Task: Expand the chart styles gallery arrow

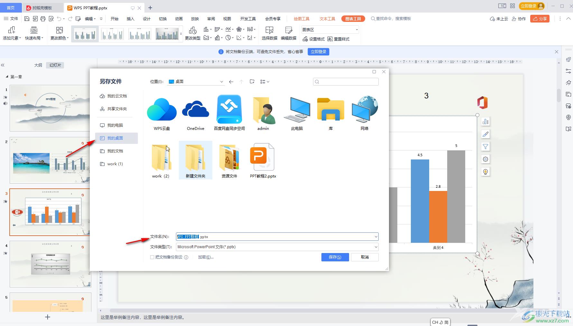Action: pyautogui.click(x=181, y=33)
